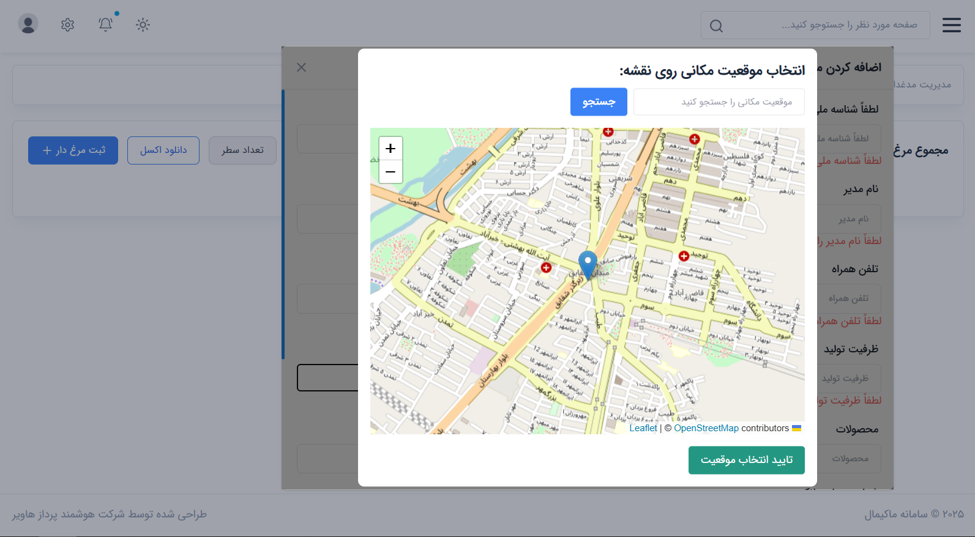Open the OpenStreetMap attribution link
The height and width of the screenshot is (537, 975).
pyautogui.click(x=706, y=428)
